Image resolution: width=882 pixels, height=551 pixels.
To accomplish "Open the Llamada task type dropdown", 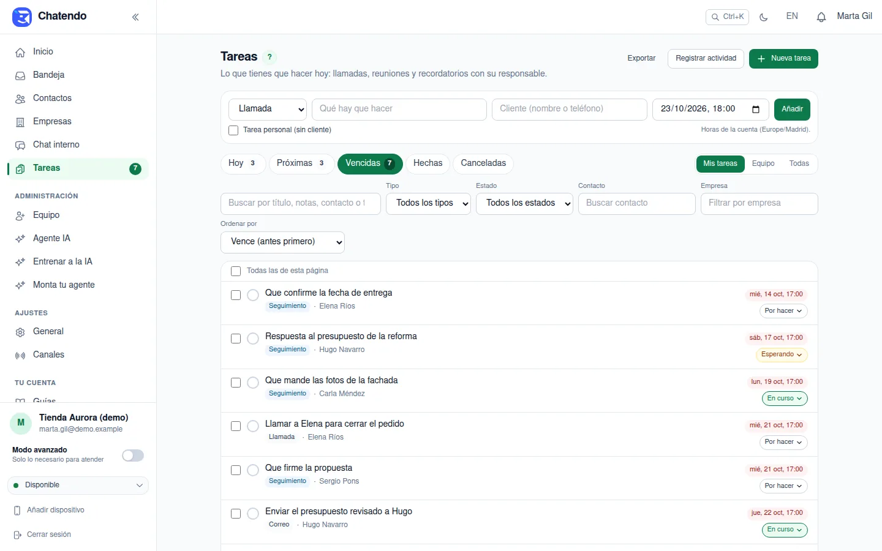I will [x=268, y=109].
